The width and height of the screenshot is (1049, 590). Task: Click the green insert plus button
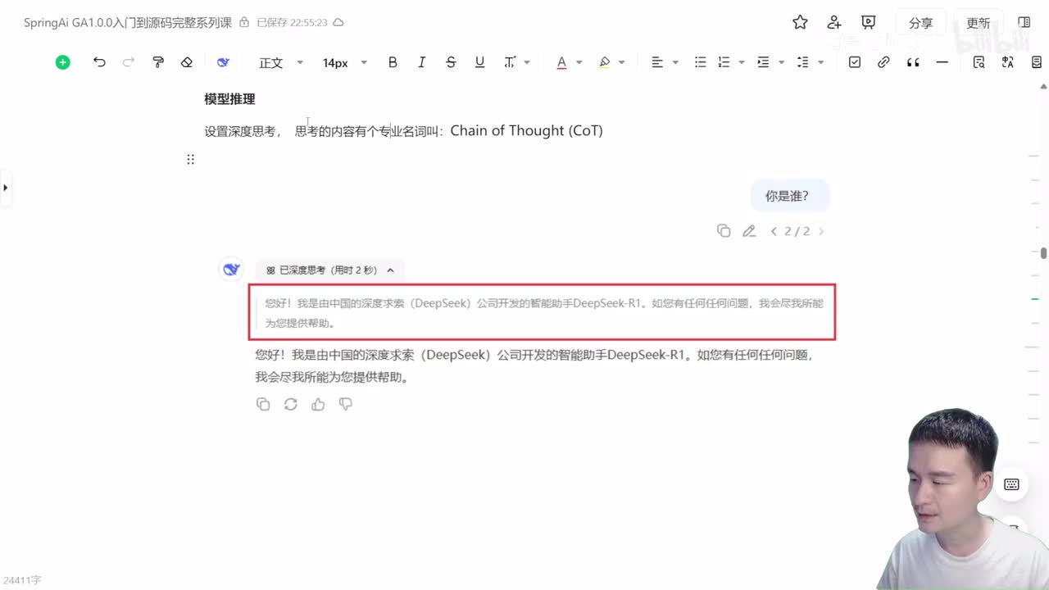coord(63,62)
